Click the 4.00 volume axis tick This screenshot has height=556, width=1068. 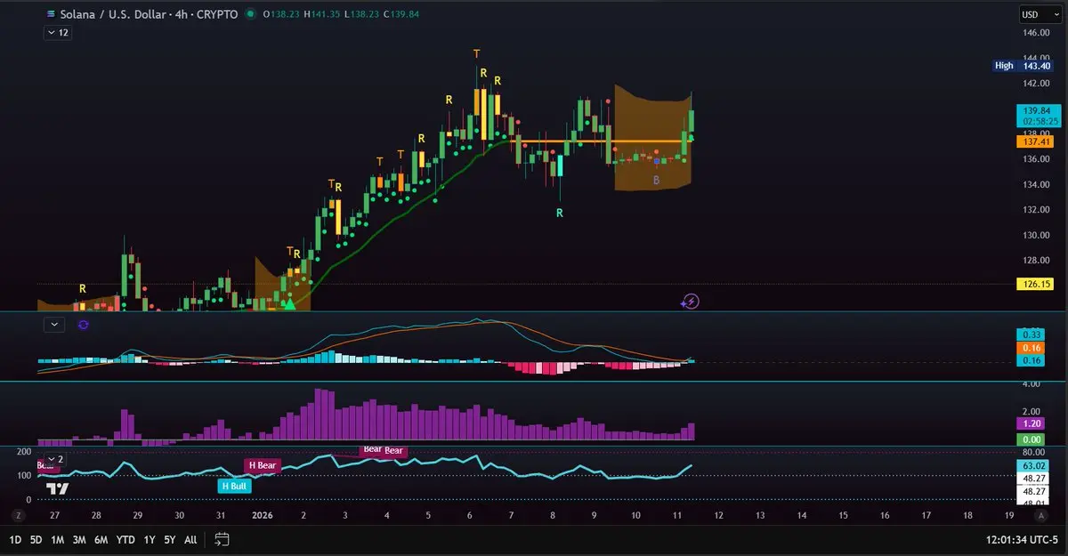1032,384
